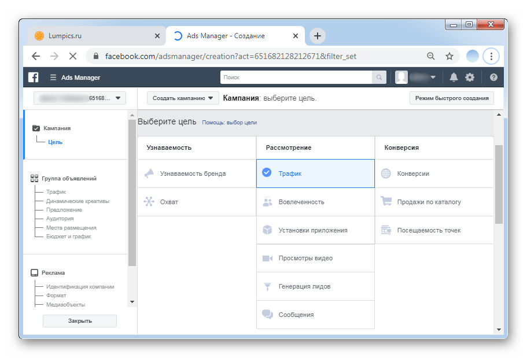Select the Узнаваемость бренда objective

tap(197, 174)
